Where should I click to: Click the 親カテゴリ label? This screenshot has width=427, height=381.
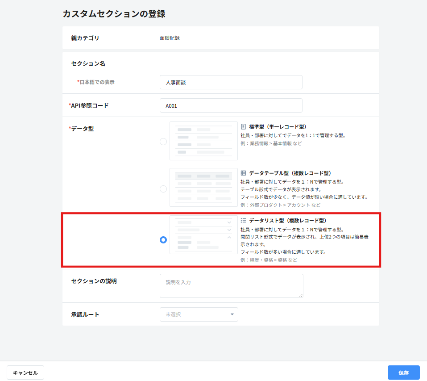coord(85,38)
